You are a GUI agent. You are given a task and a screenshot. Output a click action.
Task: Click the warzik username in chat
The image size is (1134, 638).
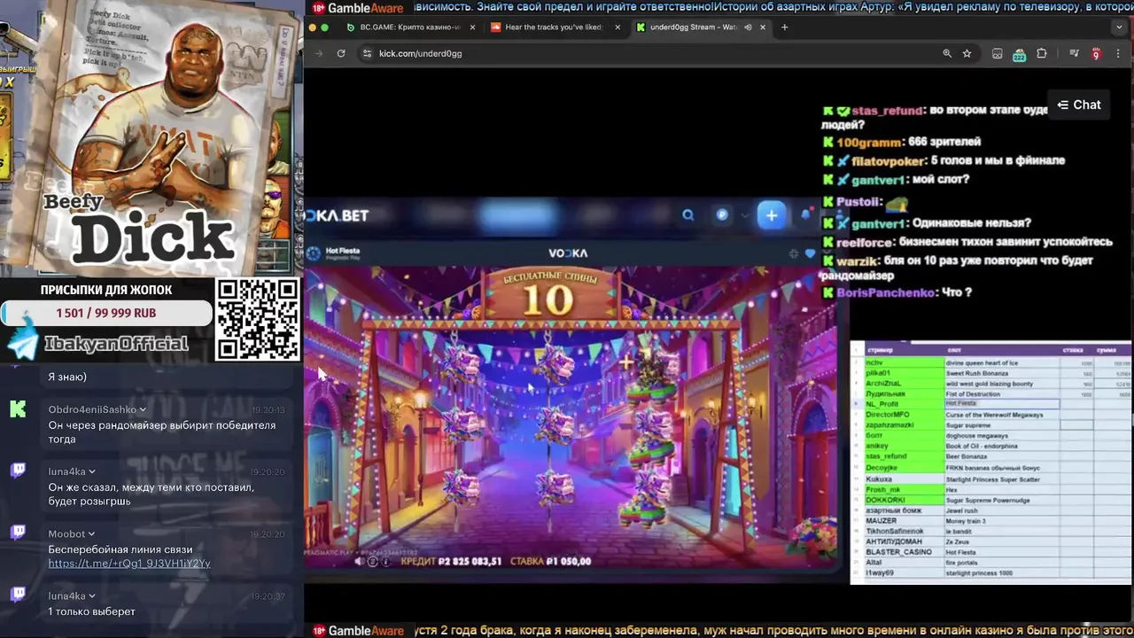pyautogui.click(x=856, y=261)
